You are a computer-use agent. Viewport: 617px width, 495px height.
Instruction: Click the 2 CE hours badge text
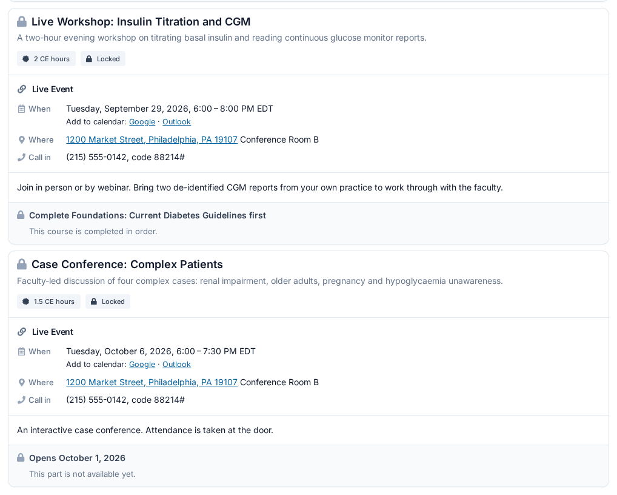pyautogui.click(x=52, y=59)
